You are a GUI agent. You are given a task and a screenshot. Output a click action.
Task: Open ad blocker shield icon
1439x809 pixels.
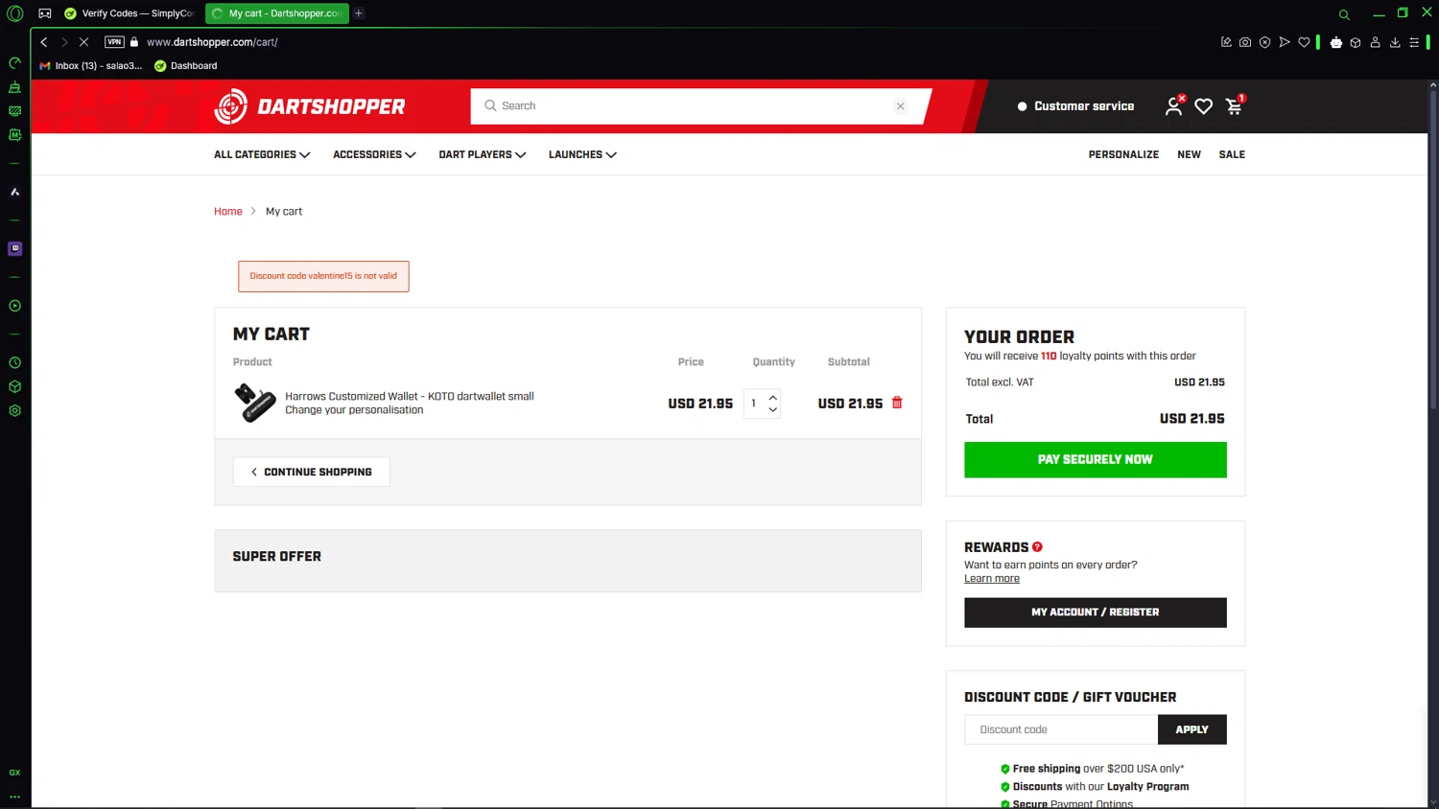[x=1264, y=42]
